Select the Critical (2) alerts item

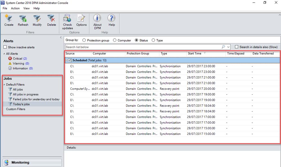[x=20, y=59]
